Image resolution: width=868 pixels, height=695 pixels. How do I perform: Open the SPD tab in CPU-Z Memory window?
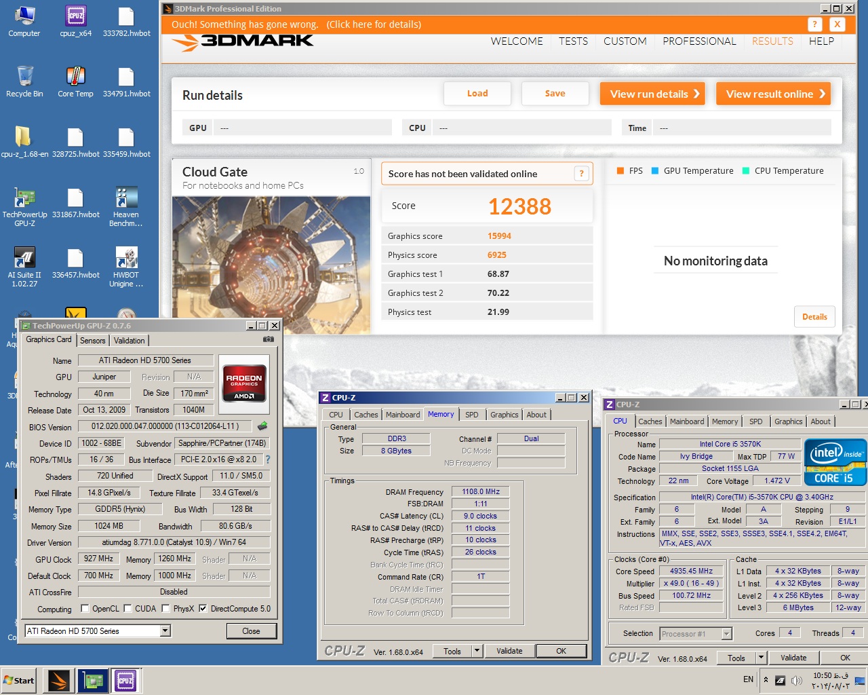pyautogui.click(x=472, y=415)
